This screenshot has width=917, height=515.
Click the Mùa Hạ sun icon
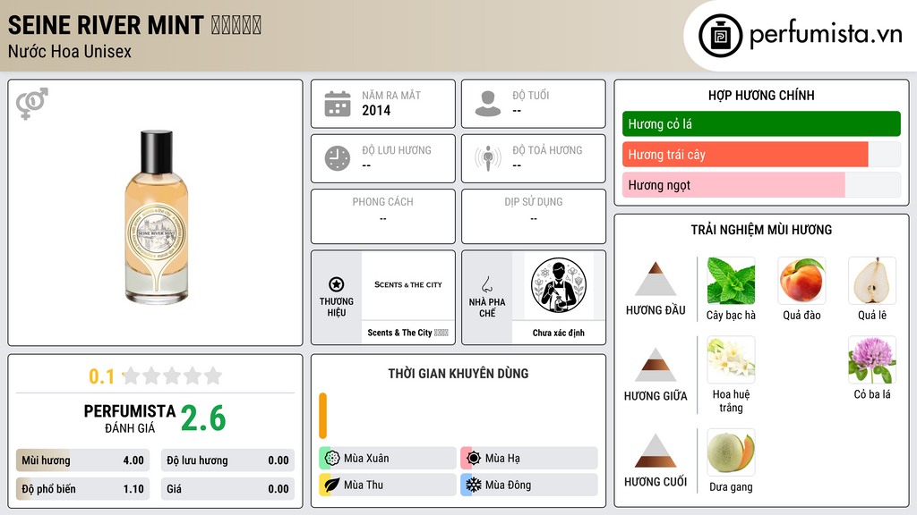coord(474,458)
